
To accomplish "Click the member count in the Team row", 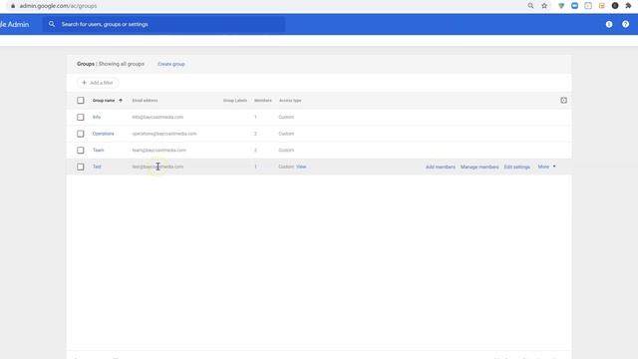I will coord(255,151).
